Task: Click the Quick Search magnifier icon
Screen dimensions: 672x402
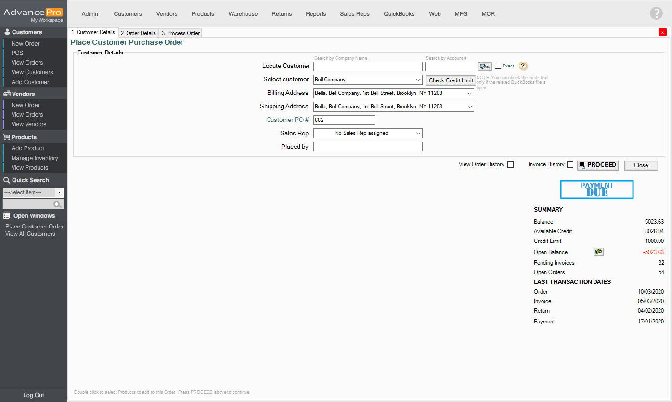Action: 58,204
